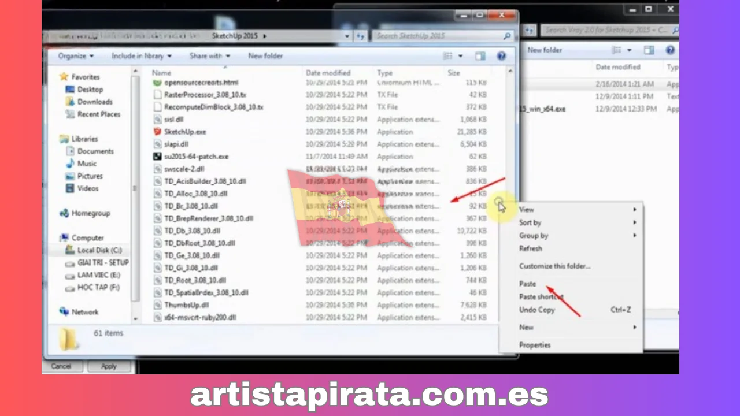Click the help icon in the back Vray window
Image resolution: width=740 pixels, height=416 pixels.
pyautogui.click(x=670, y=50)
